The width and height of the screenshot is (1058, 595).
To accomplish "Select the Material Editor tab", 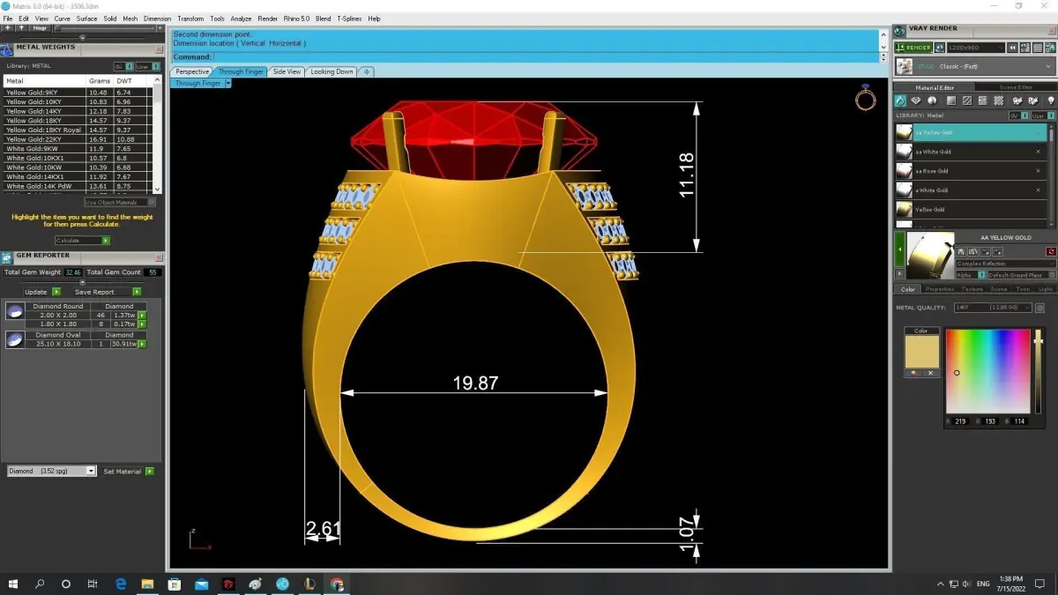I will [x=935, y=87].
